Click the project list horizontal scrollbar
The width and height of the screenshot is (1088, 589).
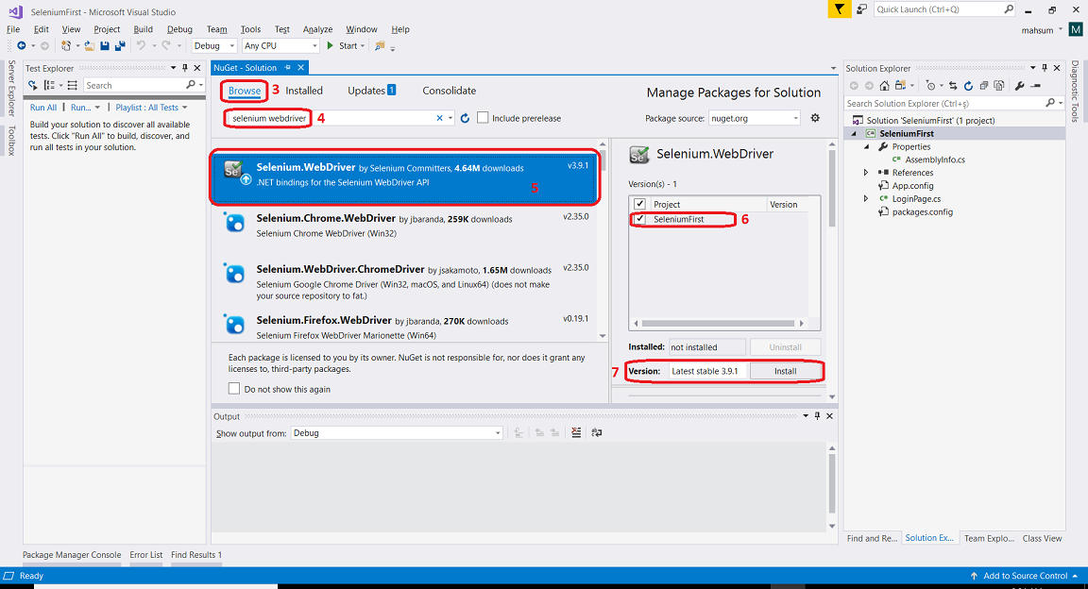pos(718,324)
